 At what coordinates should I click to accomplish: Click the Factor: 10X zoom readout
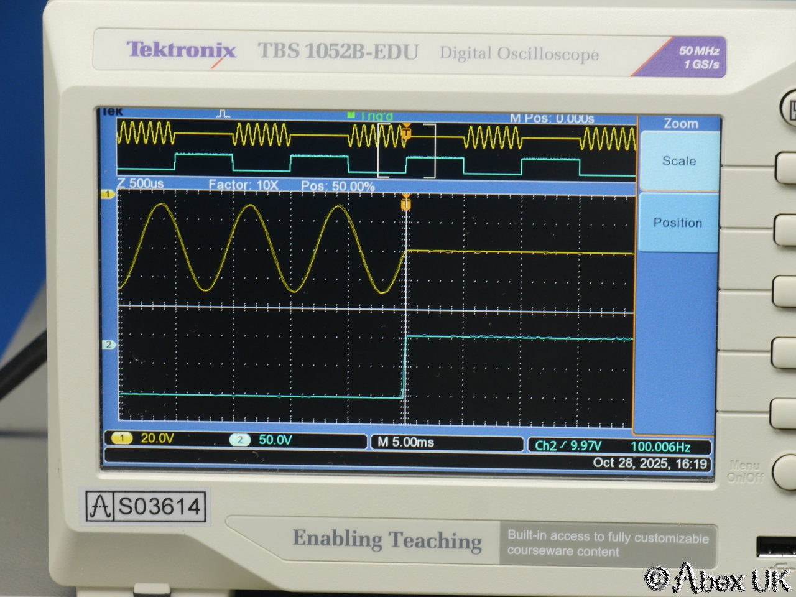coord(243,185)
